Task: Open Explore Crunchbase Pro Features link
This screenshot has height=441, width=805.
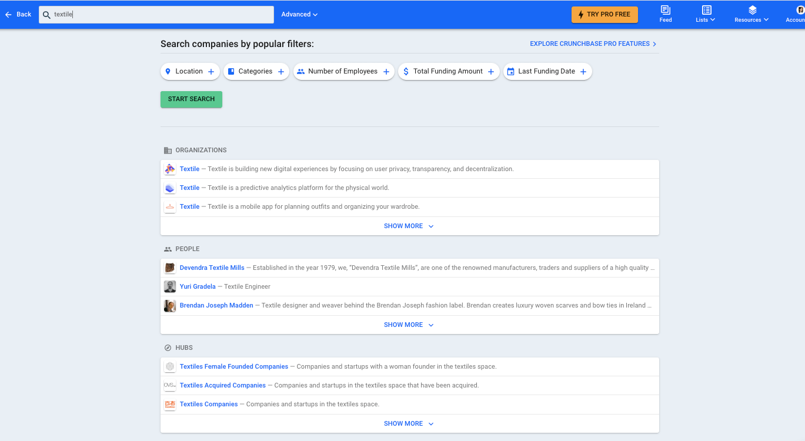Action: click(x=590, y=44)
